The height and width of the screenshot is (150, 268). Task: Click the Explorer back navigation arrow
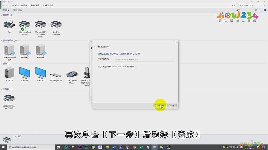point(3,5)
